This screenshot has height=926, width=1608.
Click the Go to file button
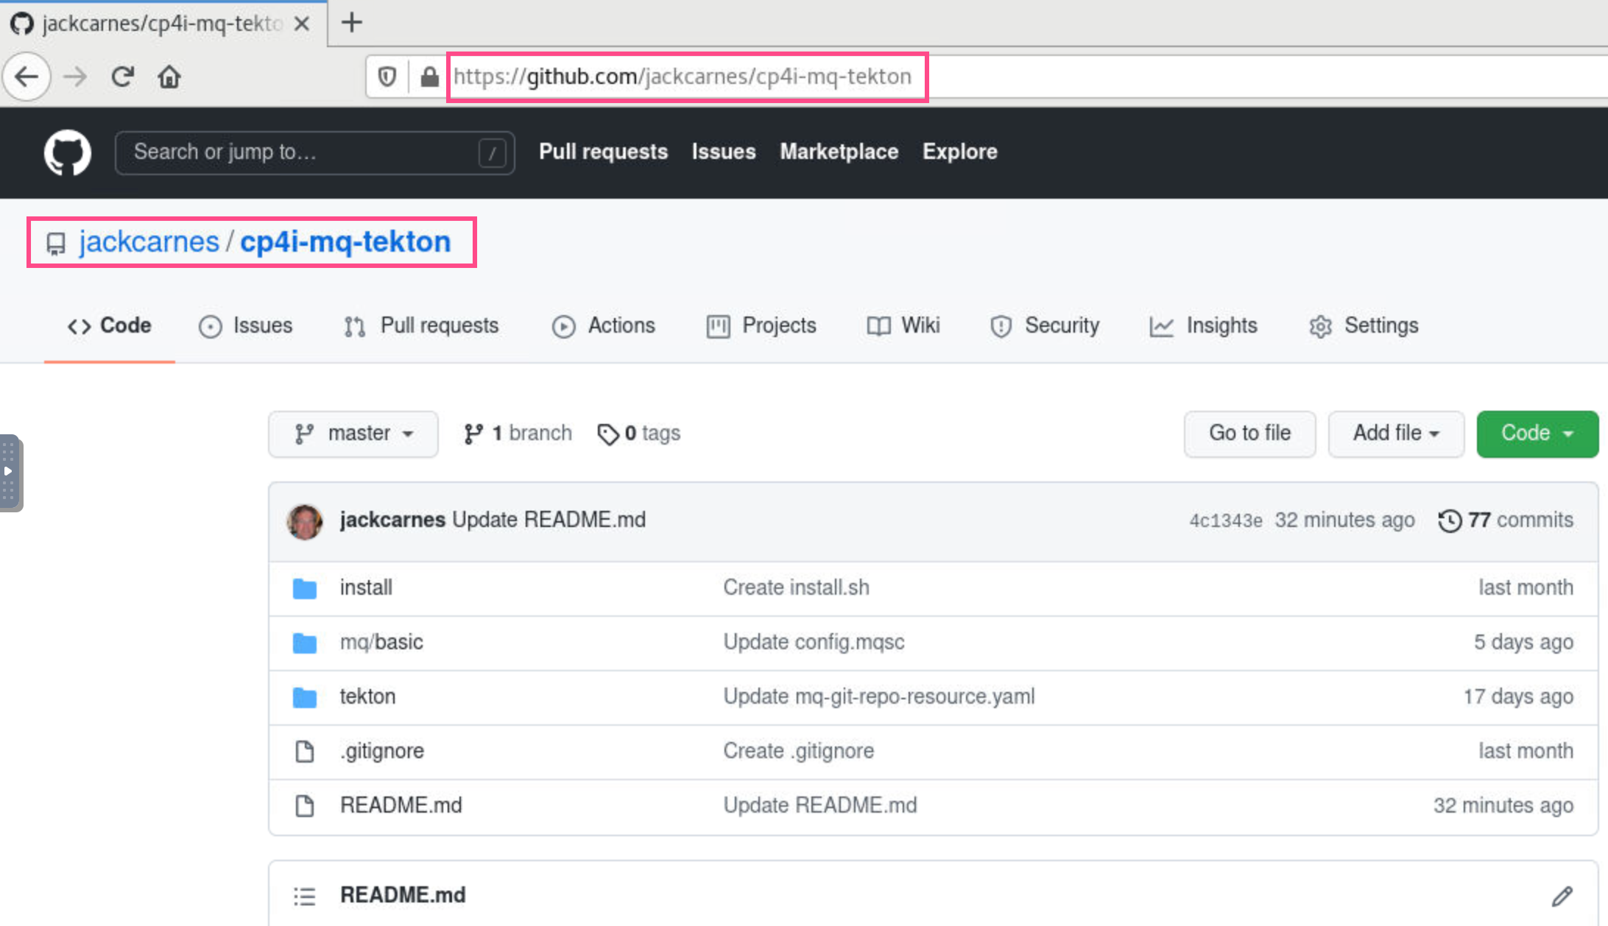1250,434
